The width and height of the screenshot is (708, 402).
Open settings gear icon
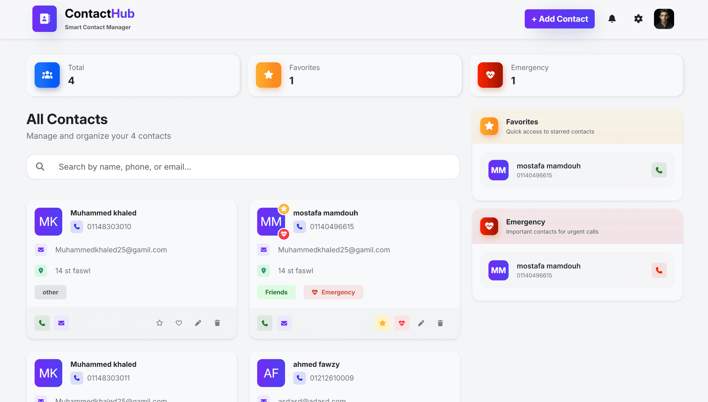pyautogui.click(x=638, y=19)
